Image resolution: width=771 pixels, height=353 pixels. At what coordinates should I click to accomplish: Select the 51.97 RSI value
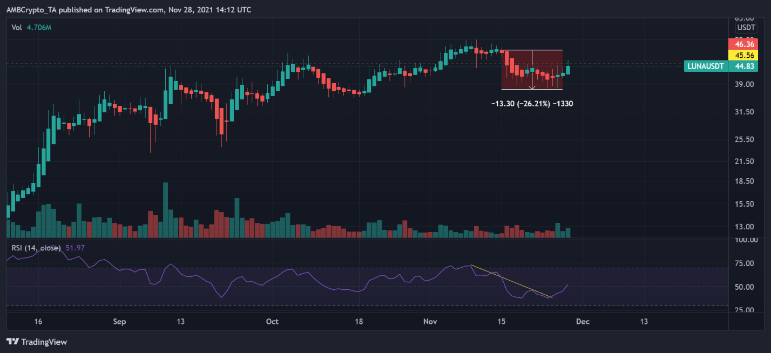76,247
